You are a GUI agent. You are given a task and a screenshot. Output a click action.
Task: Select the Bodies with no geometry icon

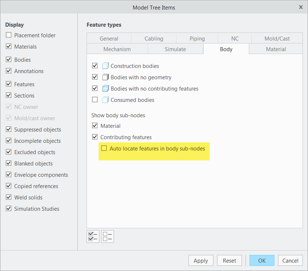coord(105,77)
